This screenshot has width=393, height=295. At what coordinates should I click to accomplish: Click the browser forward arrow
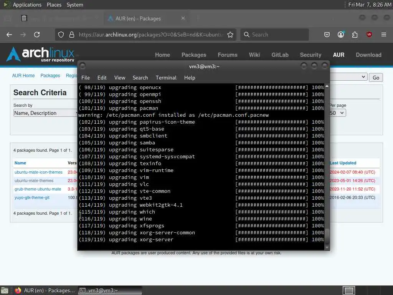(x=23, y=35)
